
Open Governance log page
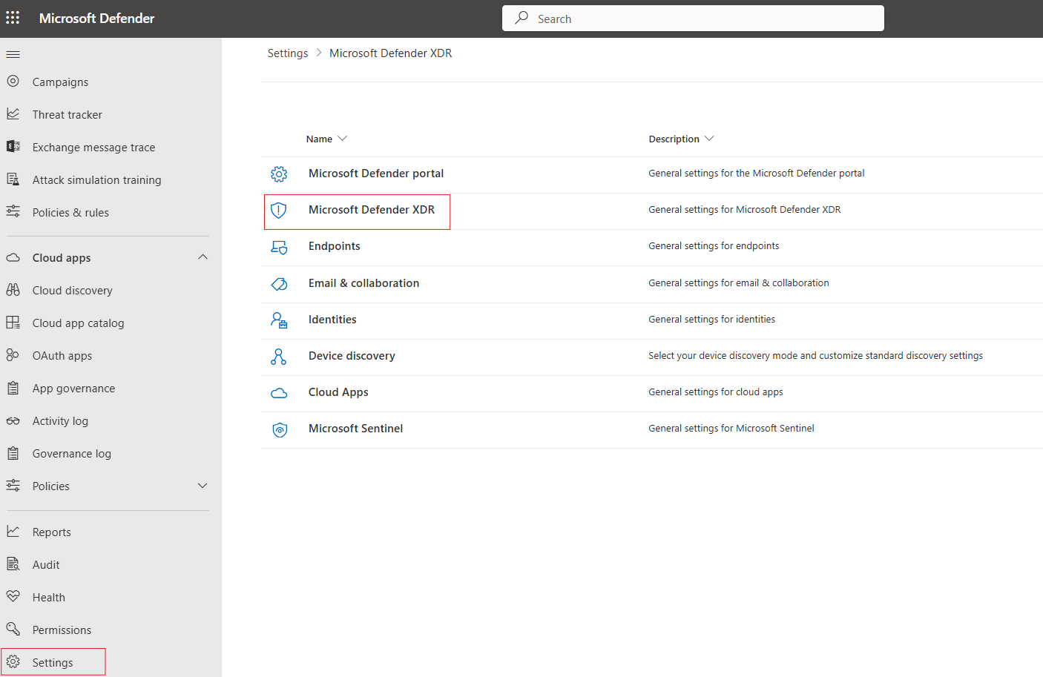pos(72,454)
